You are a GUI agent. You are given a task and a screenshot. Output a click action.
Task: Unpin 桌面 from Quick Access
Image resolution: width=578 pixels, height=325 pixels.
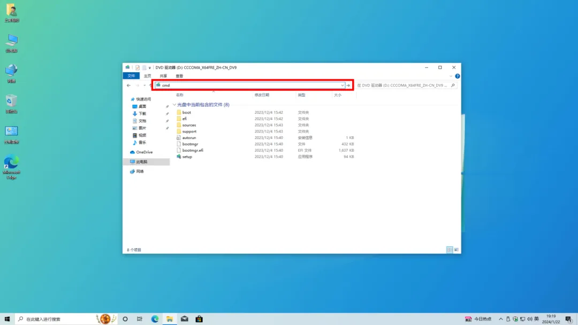pos(167,105)
